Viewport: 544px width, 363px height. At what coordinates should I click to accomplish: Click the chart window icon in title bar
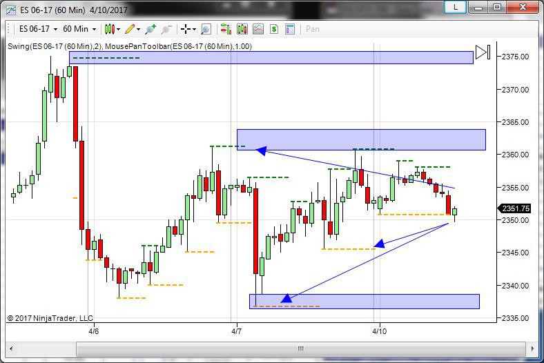pyautogui.click(x=11, y=10)
